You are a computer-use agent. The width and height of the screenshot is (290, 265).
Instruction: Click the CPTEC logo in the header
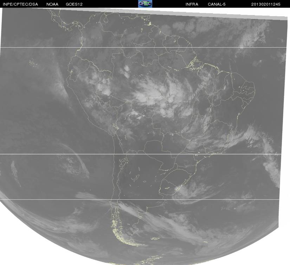[145, 4]
